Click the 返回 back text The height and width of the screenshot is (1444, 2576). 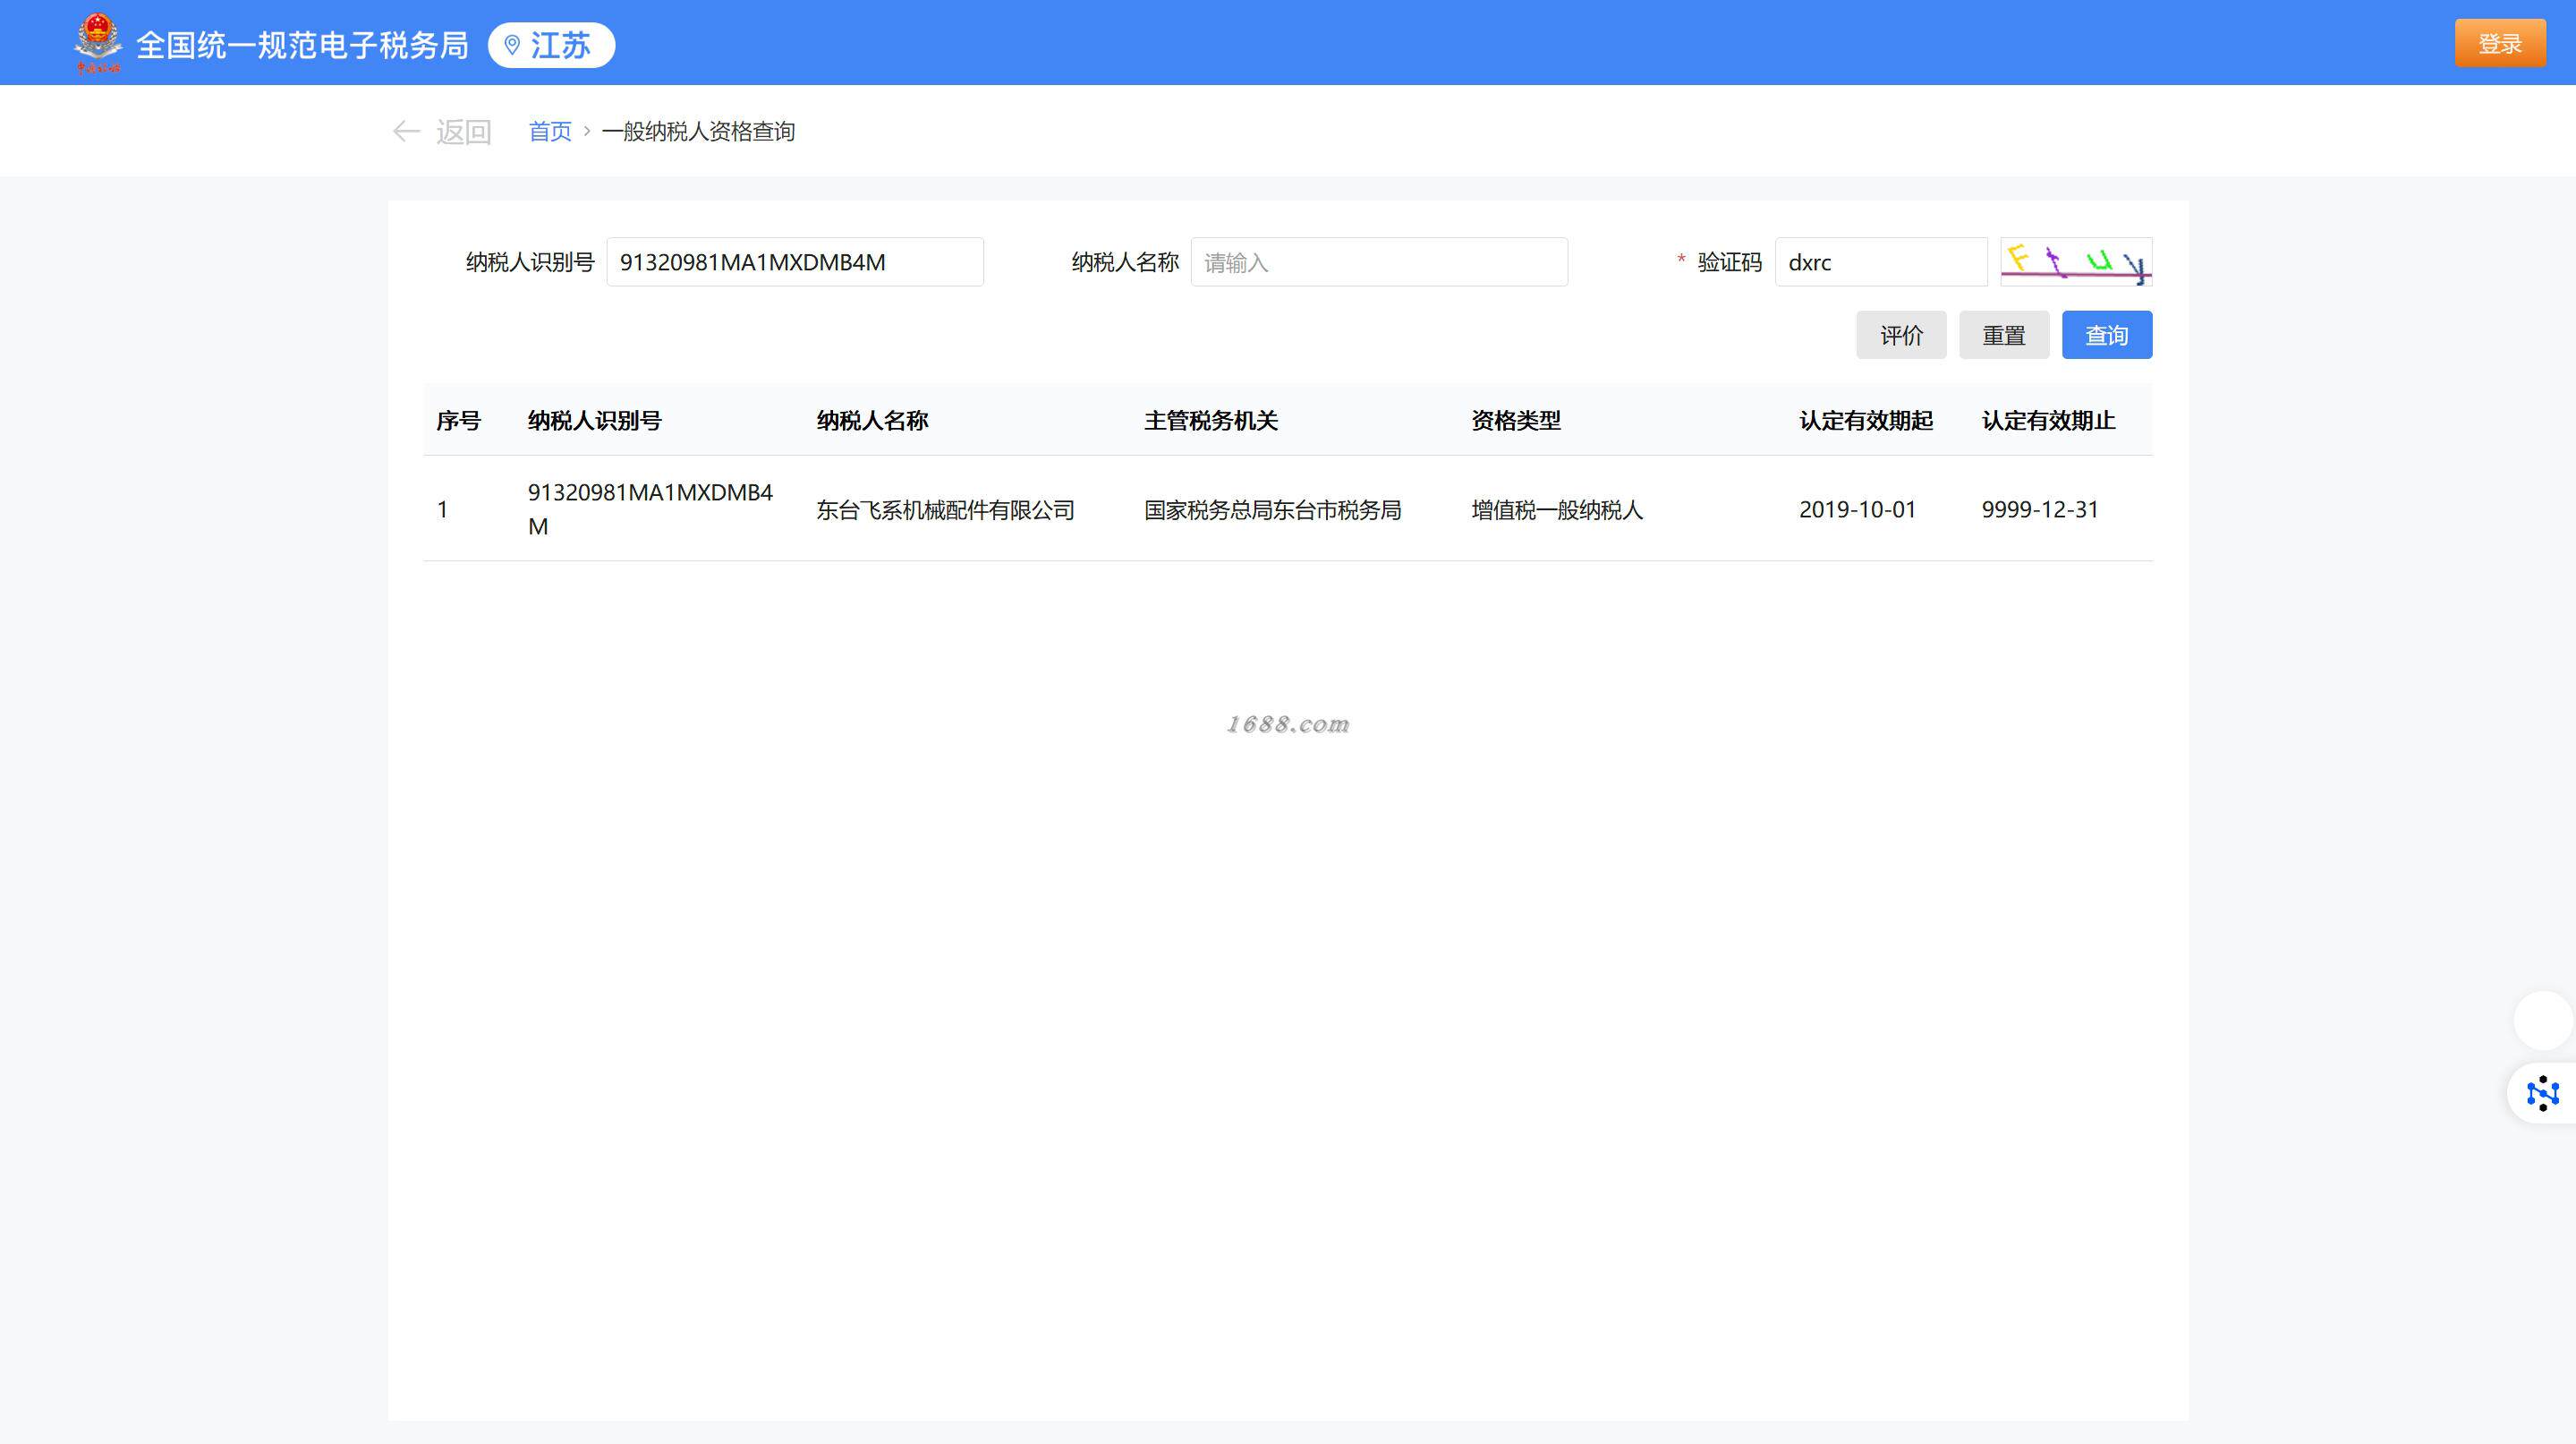click(x=463, y=131)
